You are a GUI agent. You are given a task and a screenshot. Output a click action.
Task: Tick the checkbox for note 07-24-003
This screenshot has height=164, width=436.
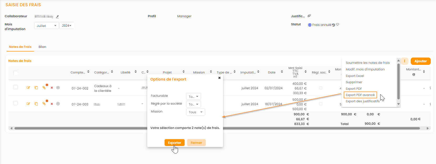[16, 103]
